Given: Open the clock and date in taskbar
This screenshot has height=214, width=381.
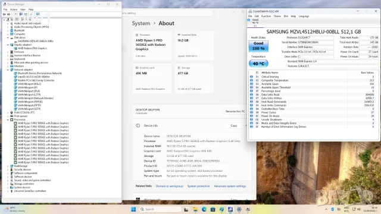Looking at the screenshot, I should click(370, 209).
